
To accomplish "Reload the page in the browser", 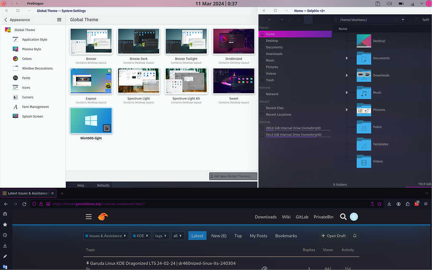I will click(24, 204).
